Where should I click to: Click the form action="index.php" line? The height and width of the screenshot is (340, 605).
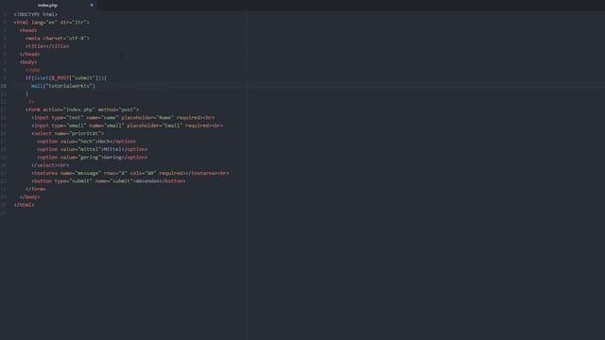(x=82, y=110)
